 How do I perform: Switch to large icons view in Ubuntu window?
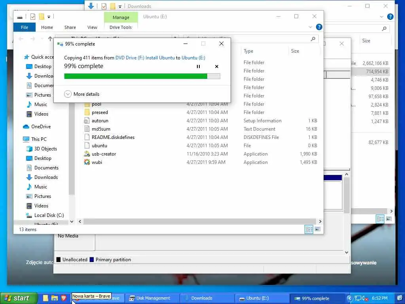click(318, 229)
